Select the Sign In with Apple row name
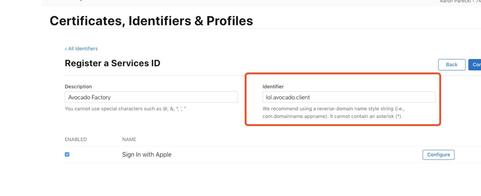Viewport: 481px width, 196px height. click(x=146, y=155)
